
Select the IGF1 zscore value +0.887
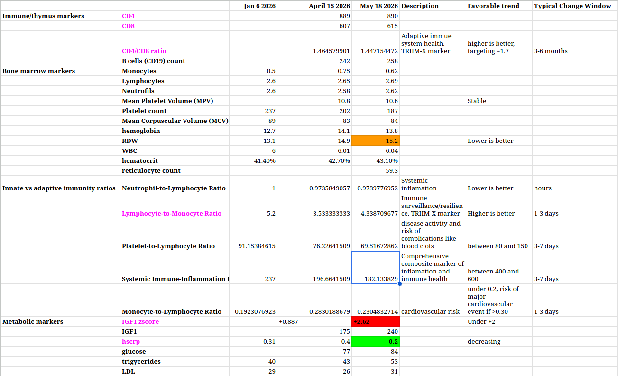[x=314, y=321]
